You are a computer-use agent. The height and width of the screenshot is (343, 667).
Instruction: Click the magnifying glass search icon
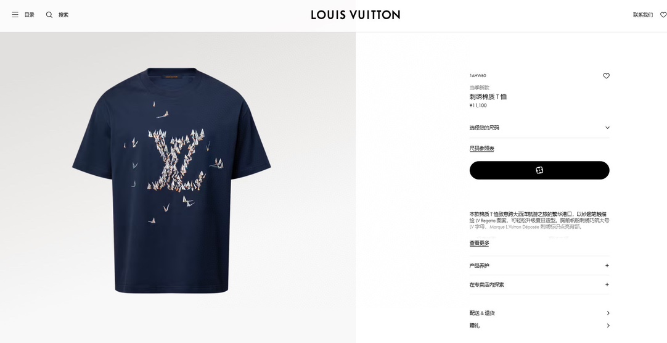[x=49, y=15]
